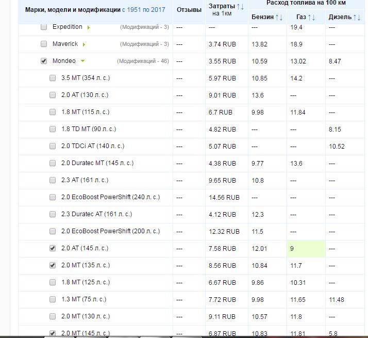Select 2.0 Duratec MT (145 л. с.) modification
Screen dimensions: 368x338
pyautogui.click(x=97, y=163)
